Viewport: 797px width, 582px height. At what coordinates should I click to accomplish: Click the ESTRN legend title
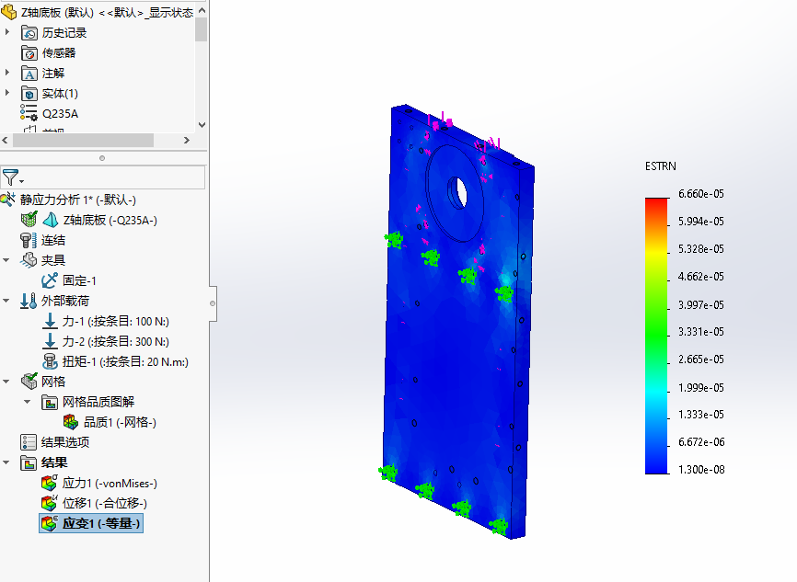(x=660, y=166)
